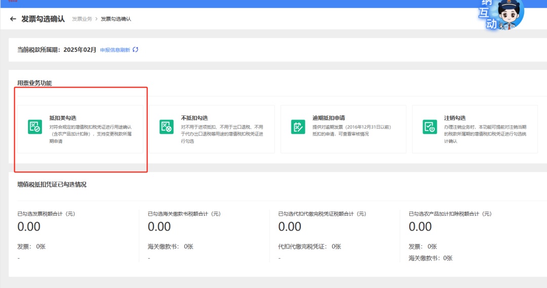This screenshot has height=288, width=547.
Task: Click 0.00 under 已勾选发票税额合计
Action: [29, 227]
